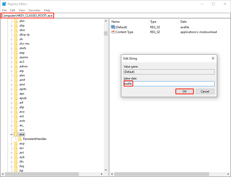Expand the .easmx key
This screenshot has width=231, height=177.
coord(11,57)
